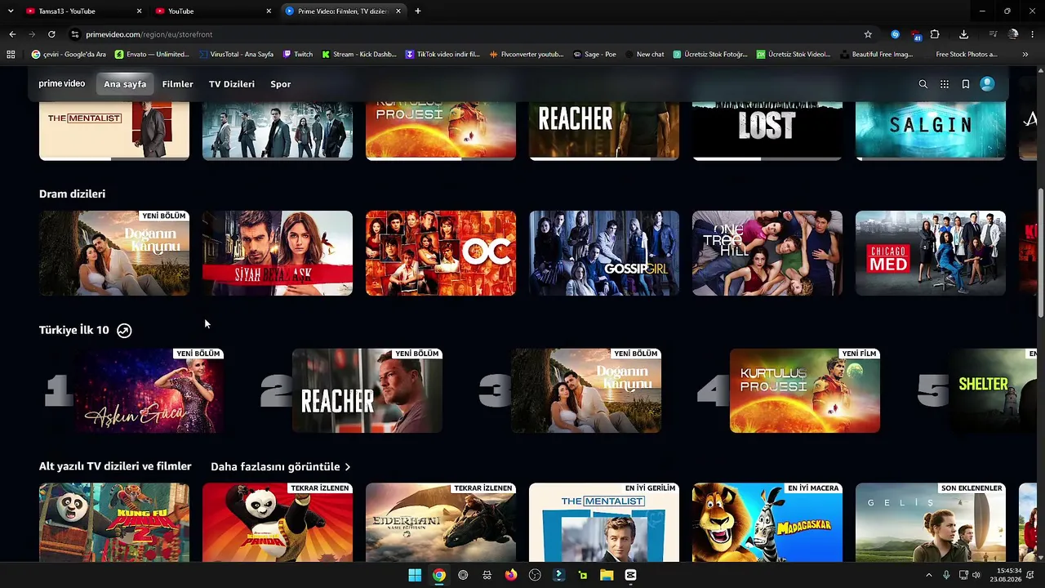Open the çeviri - Google'da Ara bookmark

click(69, 55)
